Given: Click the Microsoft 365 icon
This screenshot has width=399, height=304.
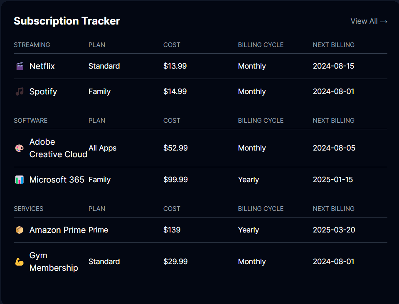Looking at the screenshot, I should coord(19,180).
